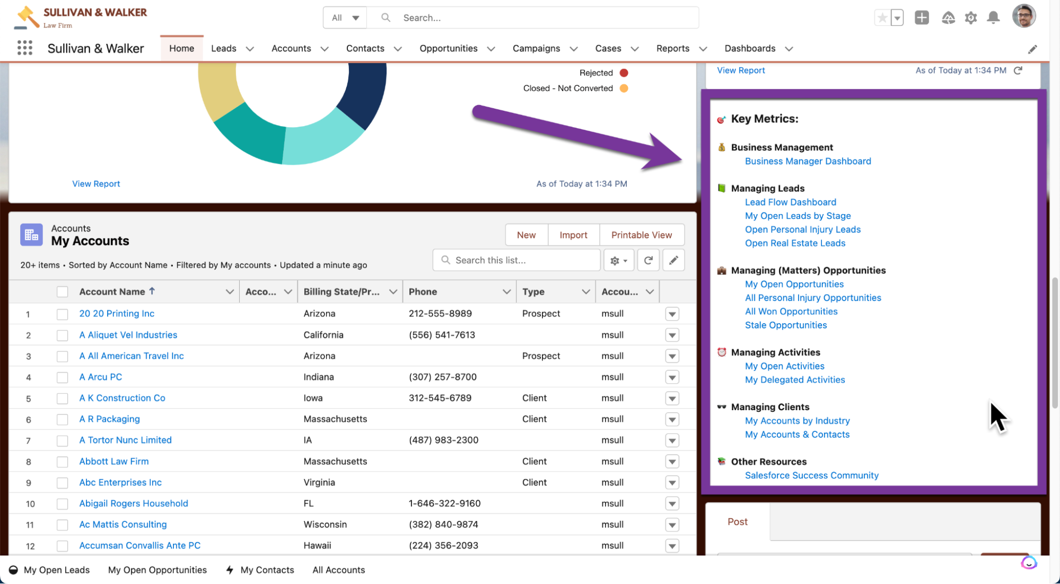Open the global actions plus icon
This screenshot has height=584, width=1060.
[922, 18]
